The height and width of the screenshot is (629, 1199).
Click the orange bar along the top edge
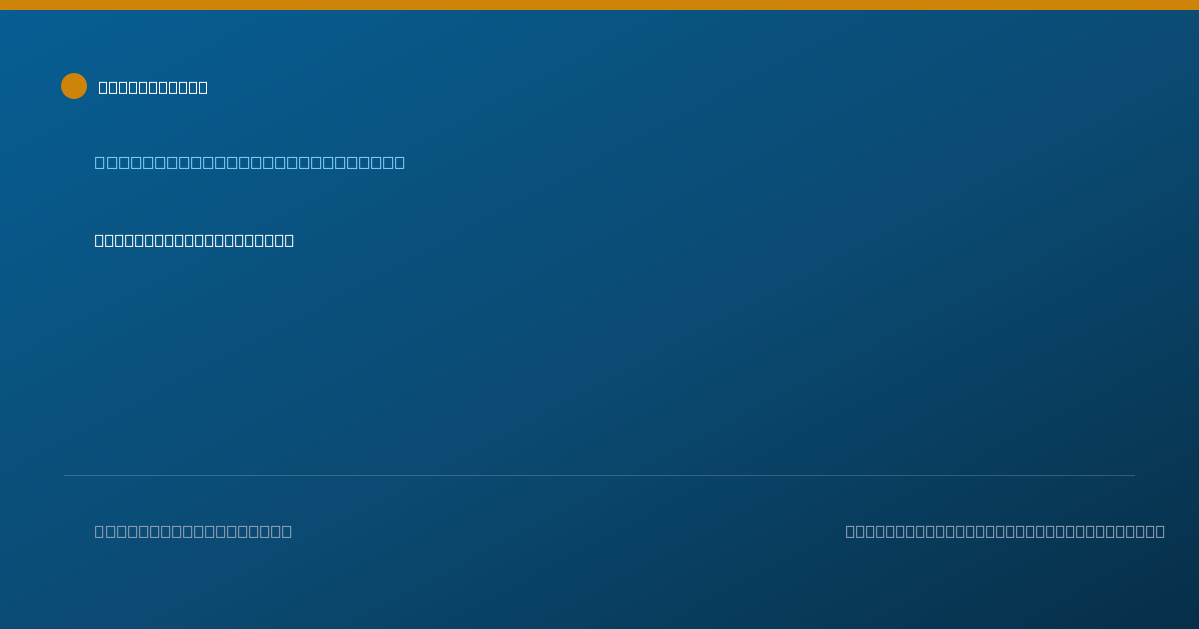click(599, 5)
